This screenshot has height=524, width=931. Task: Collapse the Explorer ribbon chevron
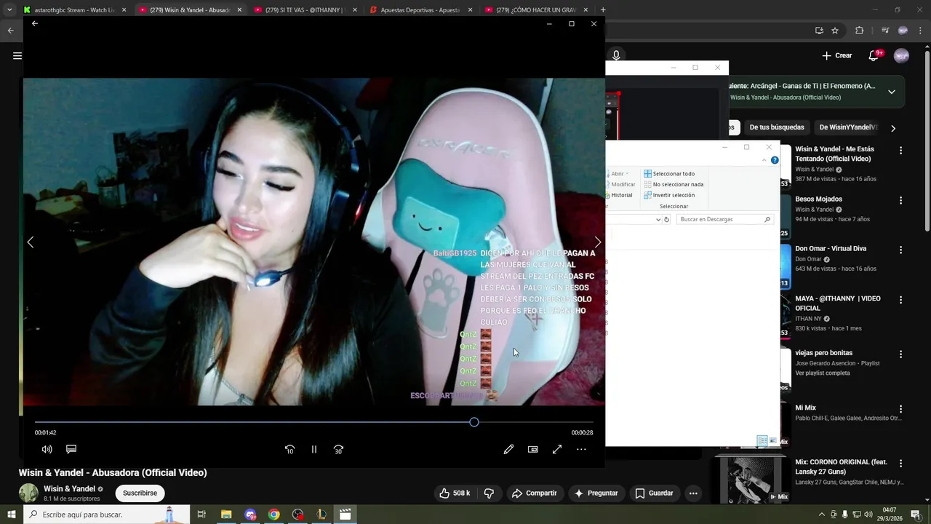click(x=765, y=160)
